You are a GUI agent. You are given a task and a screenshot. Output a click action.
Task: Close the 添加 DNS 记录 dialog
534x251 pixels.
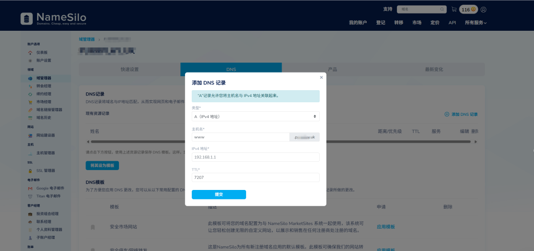[x=321, y=77]
